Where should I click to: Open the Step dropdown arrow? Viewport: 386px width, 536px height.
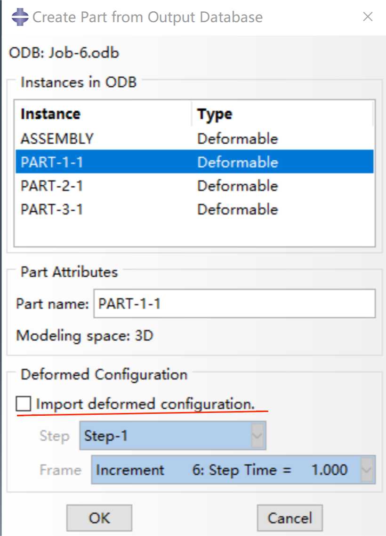tap(257, 436)
